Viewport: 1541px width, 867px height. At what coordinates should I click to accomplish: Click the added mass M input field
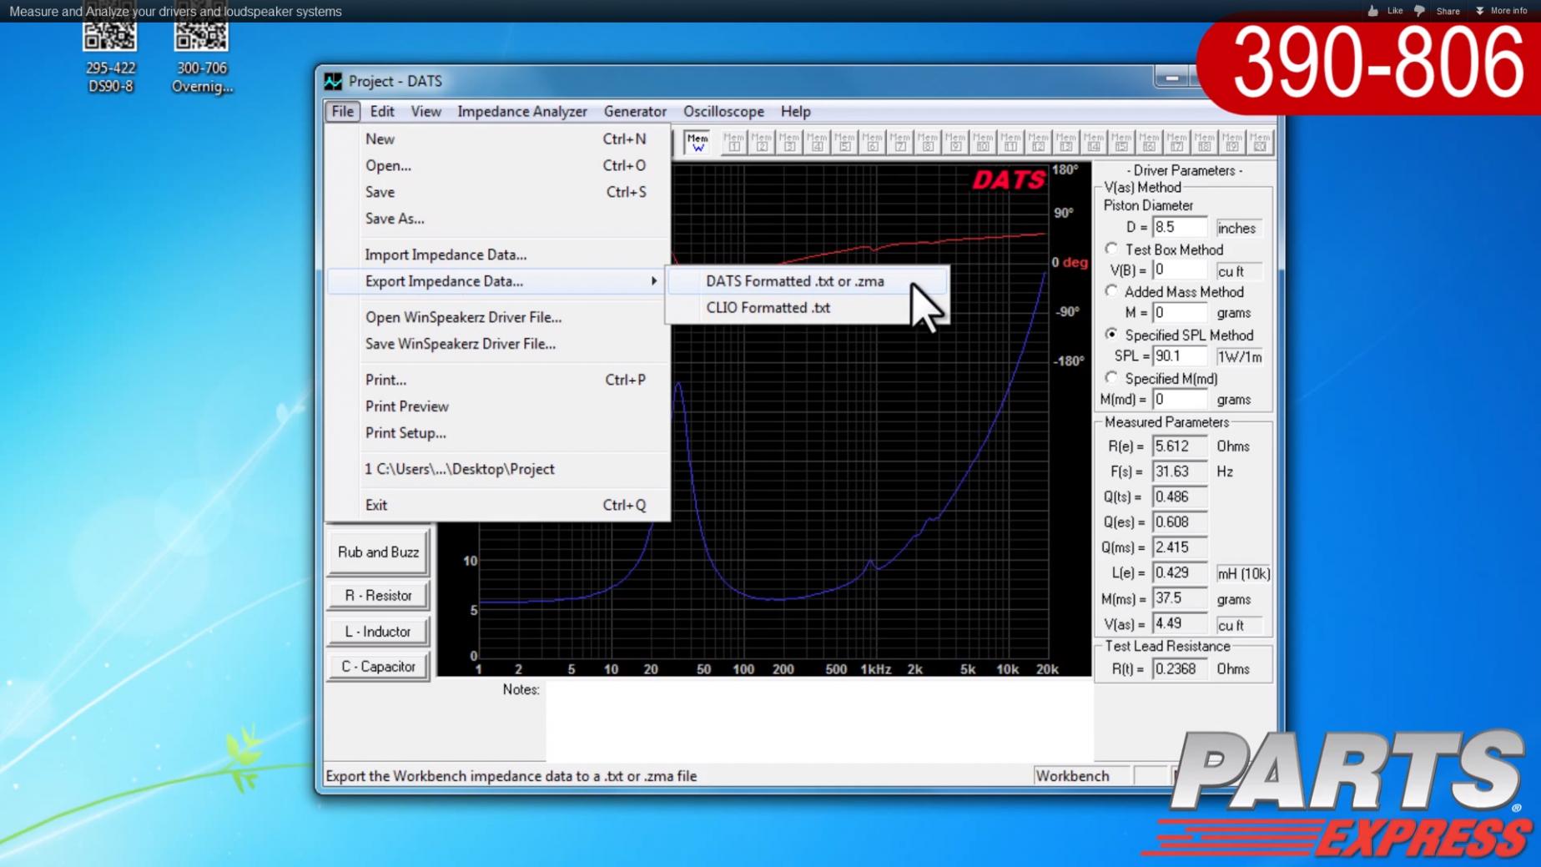point(1179,313)
